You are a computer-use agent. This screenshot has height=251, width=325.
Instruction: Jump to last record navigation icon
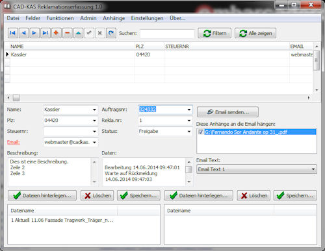click(45, 33)
